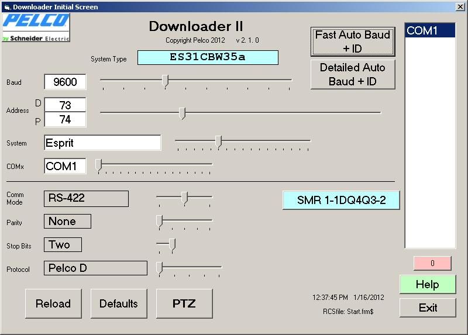
Task: Open the PTZ screen button
Action: (184, 303)
